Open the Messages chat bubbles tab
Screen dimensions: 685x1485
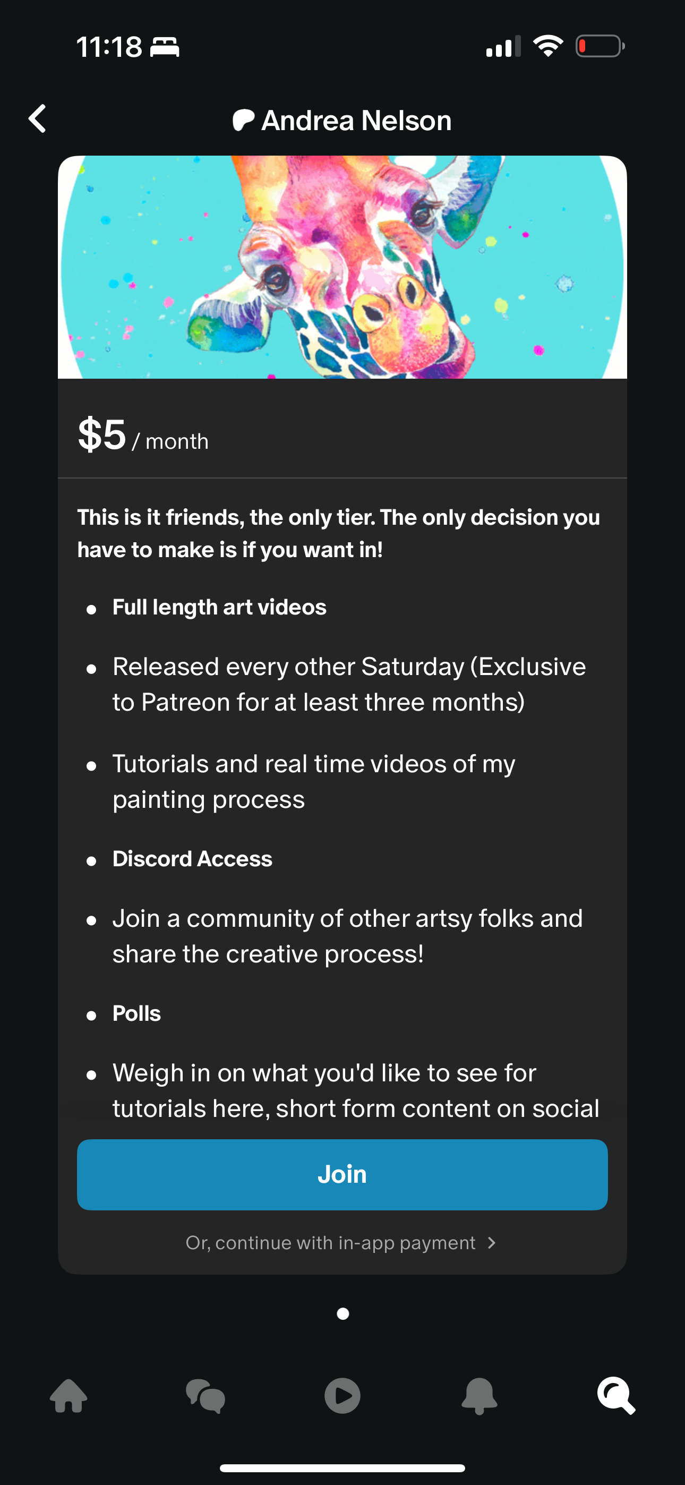tap(206, 1395)
